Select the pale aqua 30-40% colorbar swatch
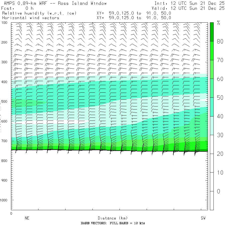Viewport: 226px width, 226px height. pyautogui.click(x=212, y=126)
